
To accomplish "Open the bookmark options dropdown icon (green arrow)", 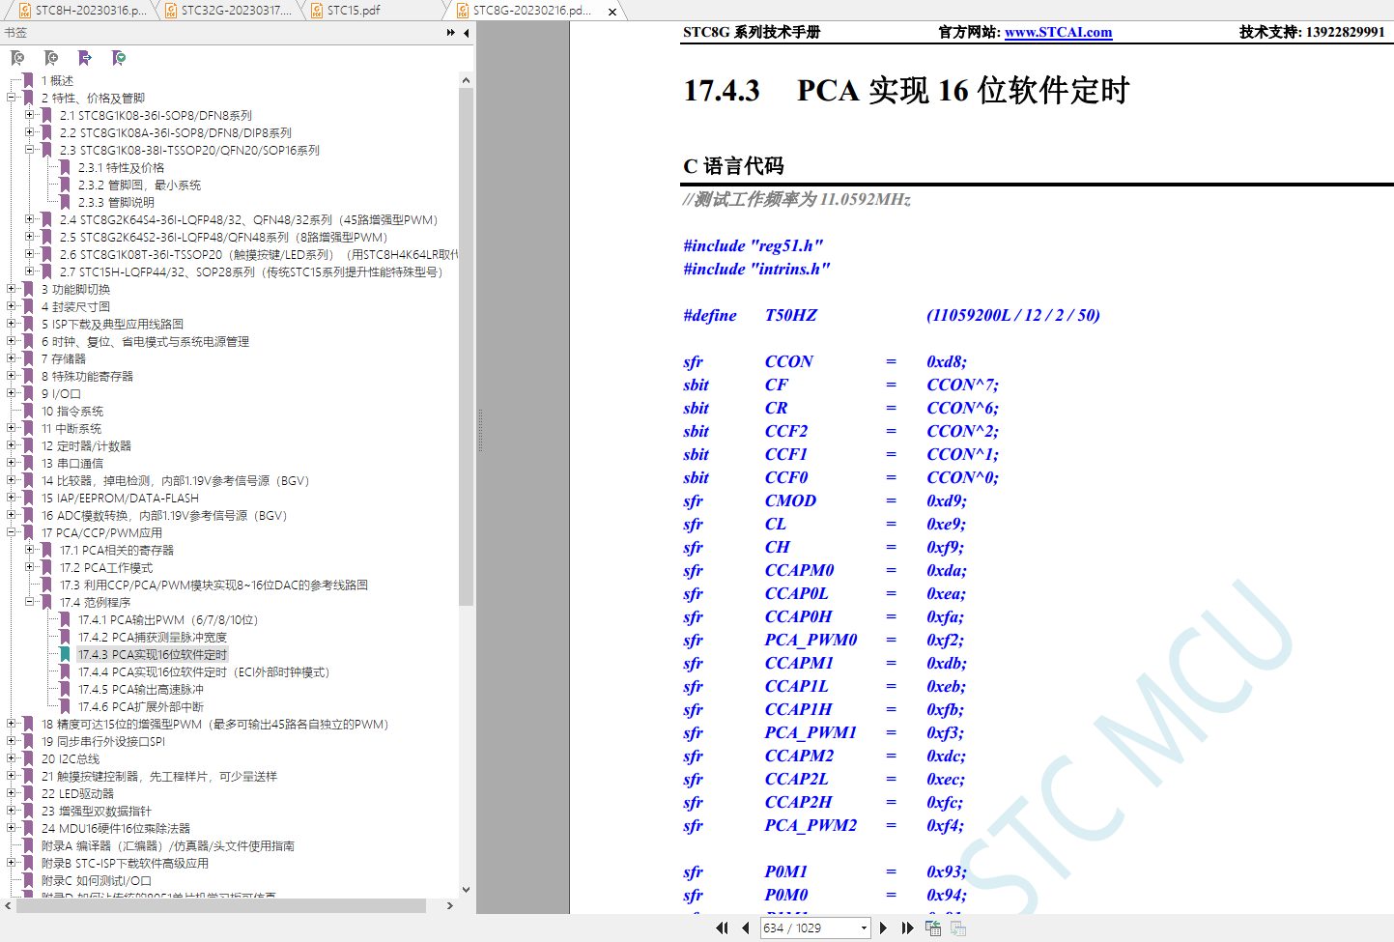I will click(x=119, y=58).
